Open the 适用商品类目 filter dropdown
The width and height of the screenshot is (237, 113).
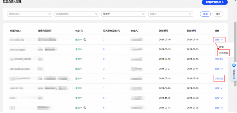[77, 14]
